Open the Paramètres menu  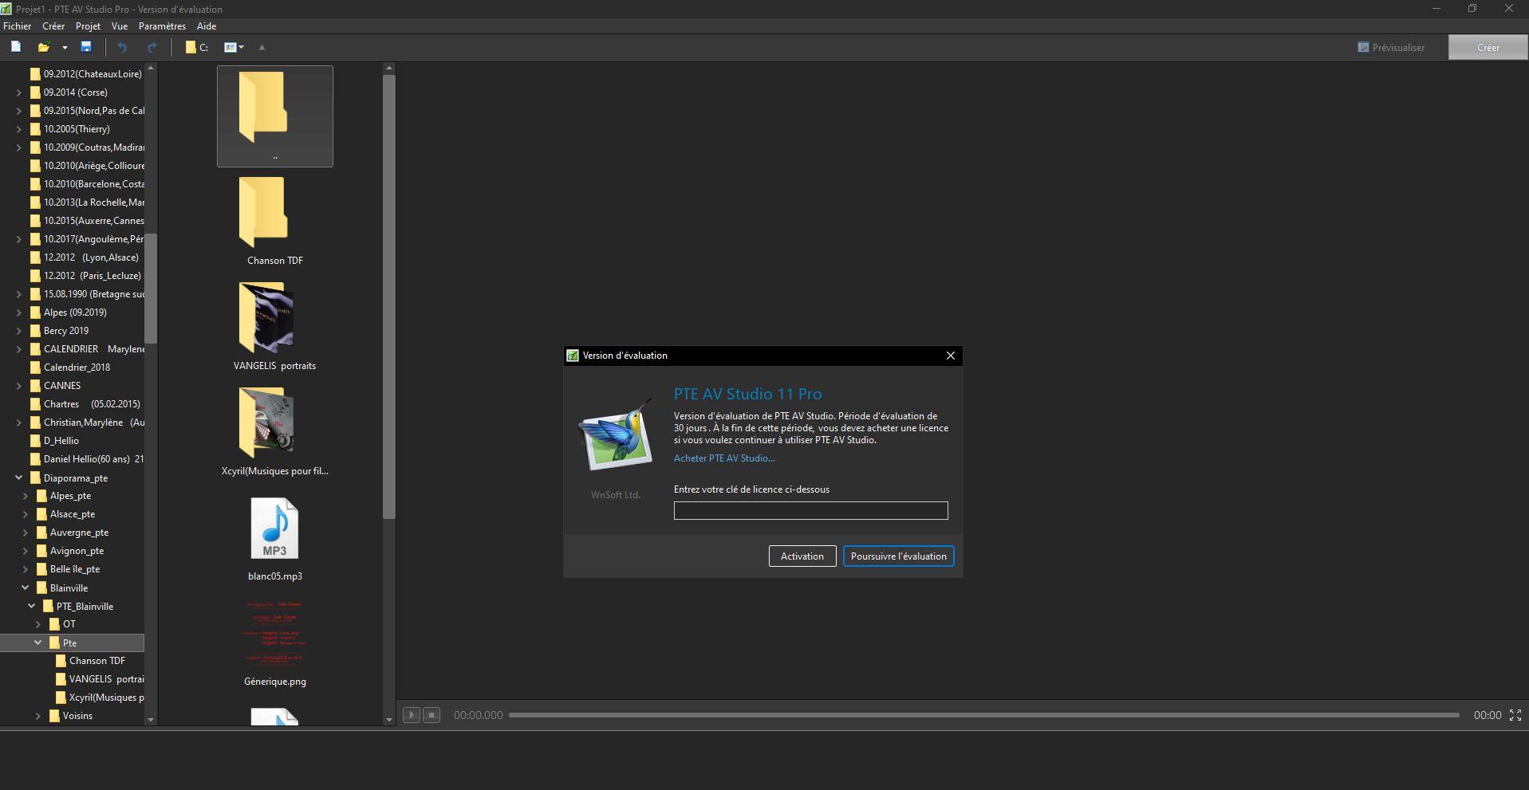point(162,26)
